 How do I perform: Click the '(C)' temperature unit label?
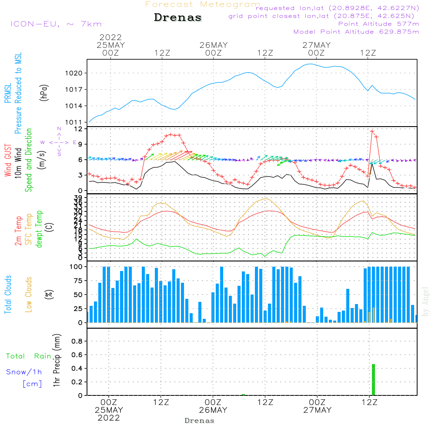click(x=50, y=227)
